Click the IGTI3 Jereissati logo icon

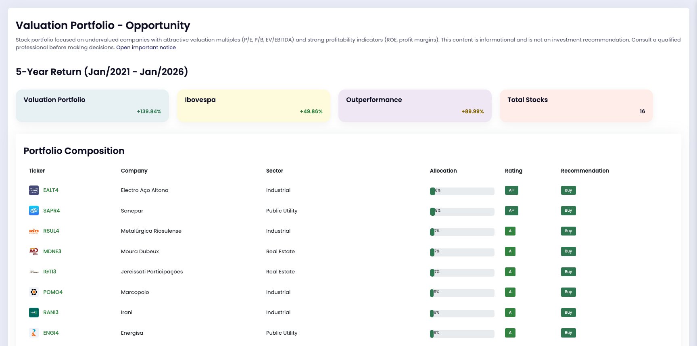pyautogui.click(x=34, y=272)
